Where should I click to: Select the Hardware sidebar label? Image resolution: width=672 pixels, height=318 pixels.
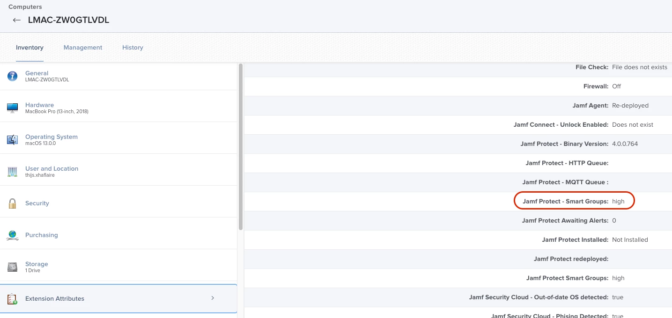tap(40, 105)
